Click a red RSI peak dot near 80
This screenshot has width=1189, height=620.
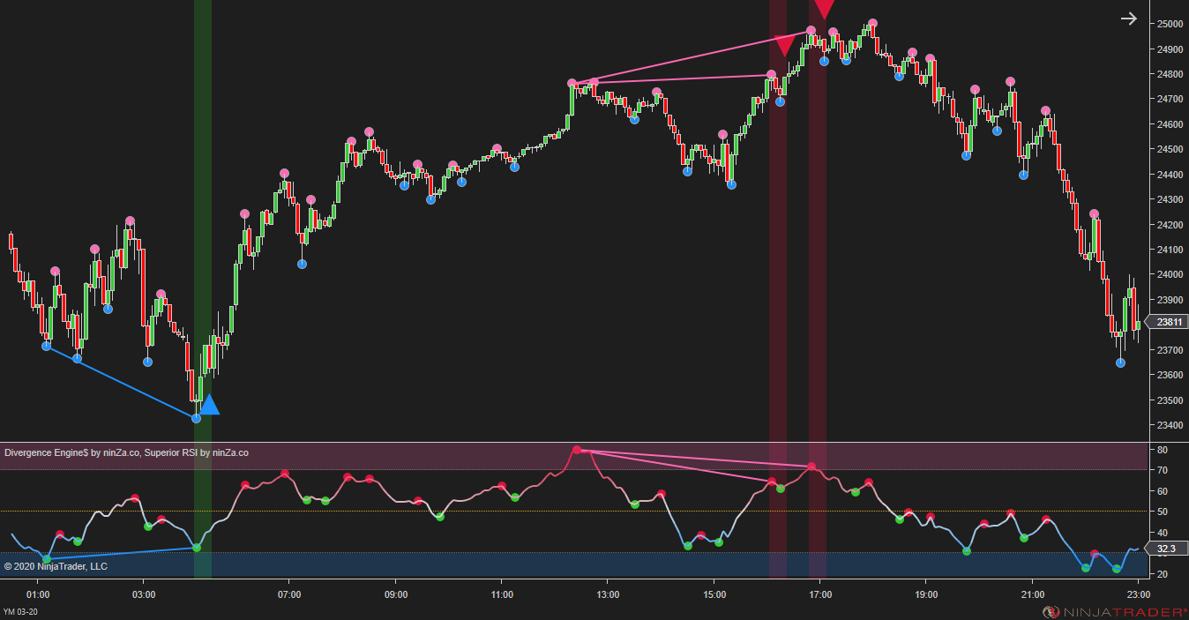tap(579, 450)
